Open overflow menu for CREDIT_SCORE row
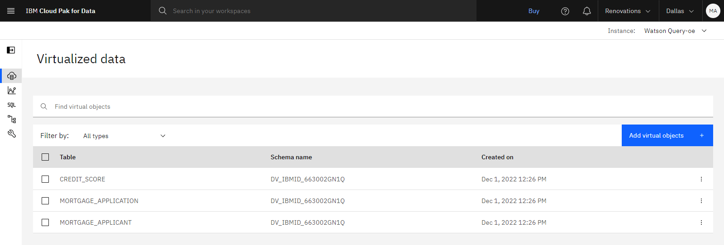Image resolution: width=724 pixels, height=245 pixels. coord(701,179)
